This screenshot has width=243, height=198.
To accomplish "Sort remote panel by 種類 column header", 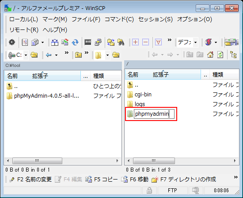I will [x=224, y=74].
